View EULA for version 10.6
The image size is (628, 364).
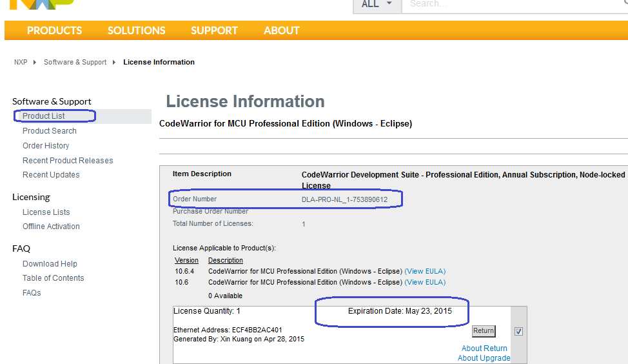tap(425, 282)
